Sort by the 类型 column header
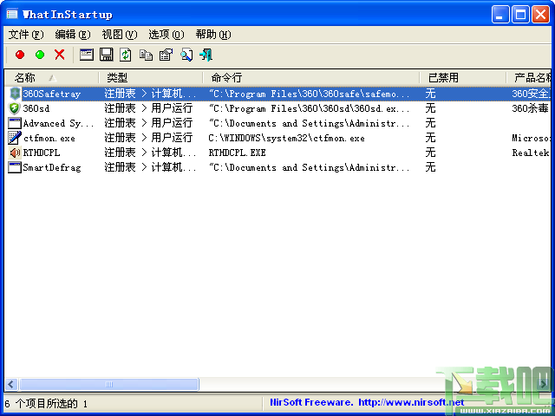This screenshot has width=555, height=416. (151, 77)
